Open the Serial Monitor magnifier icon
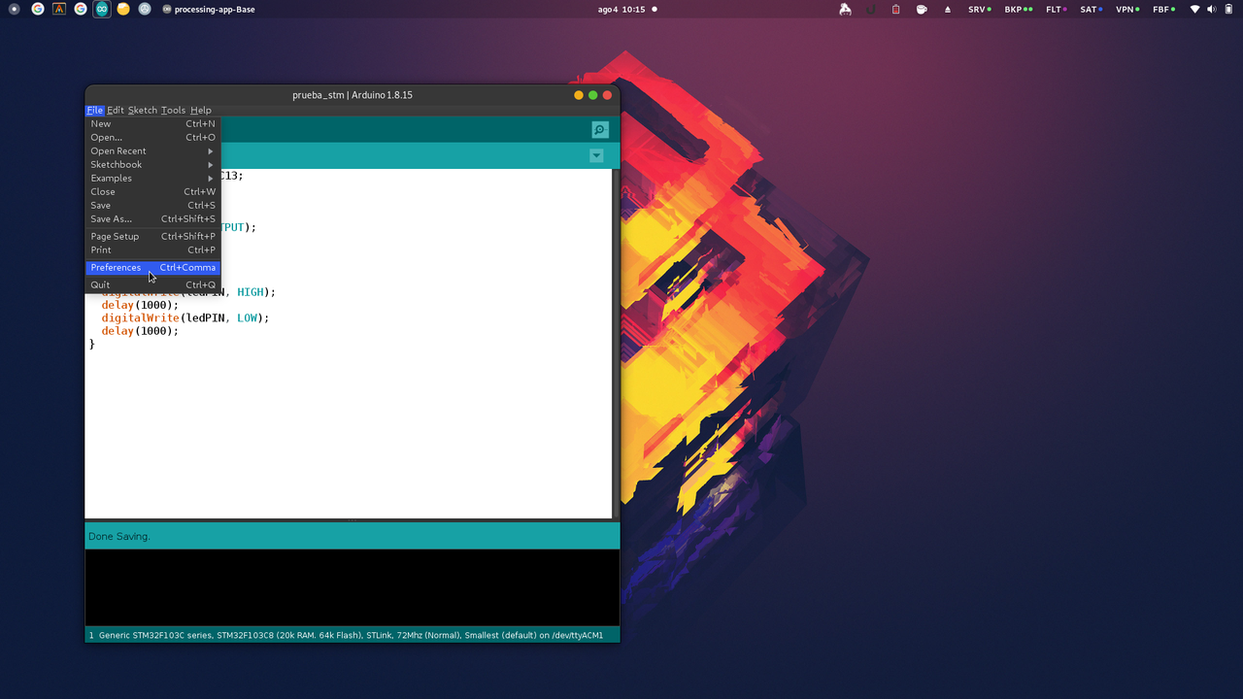Viewport: 1243px width, 699px height. click(x=600, y=130)
